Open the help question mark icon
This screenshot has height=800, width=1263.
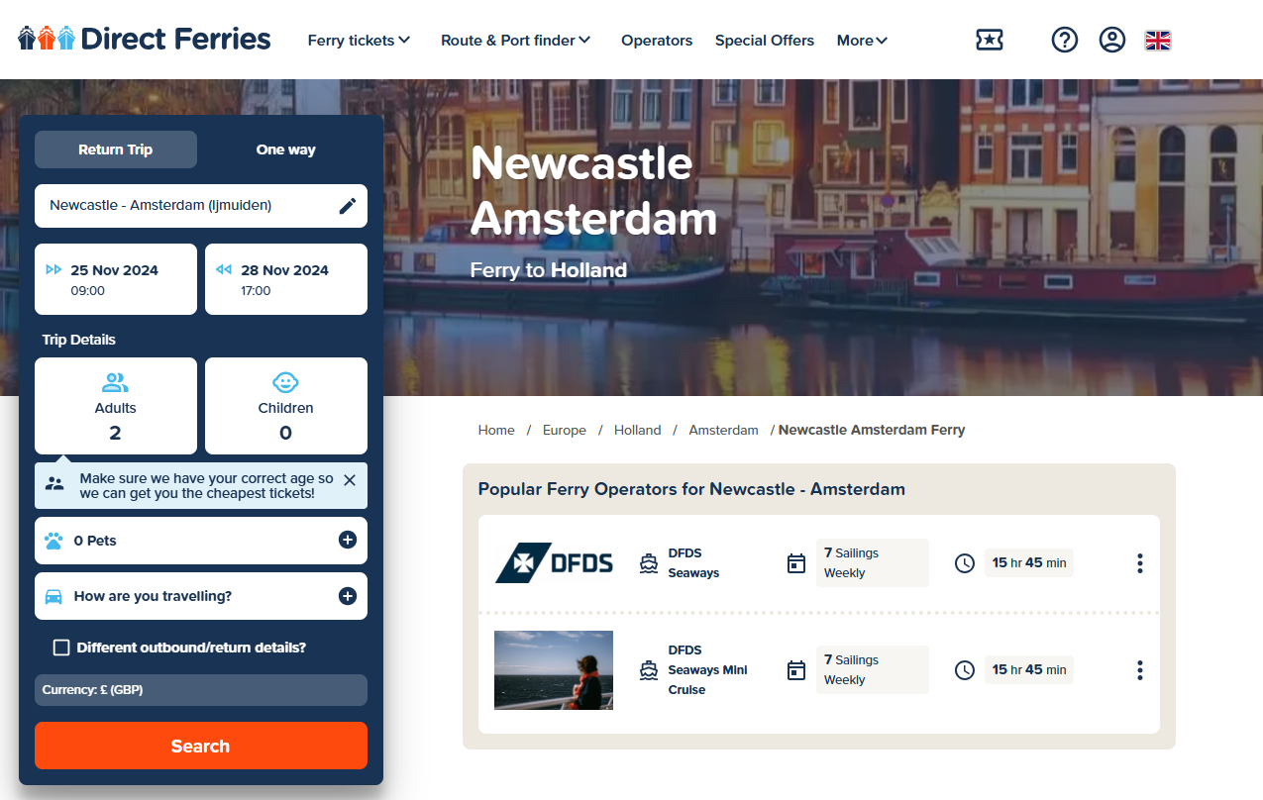[1064, 40]
